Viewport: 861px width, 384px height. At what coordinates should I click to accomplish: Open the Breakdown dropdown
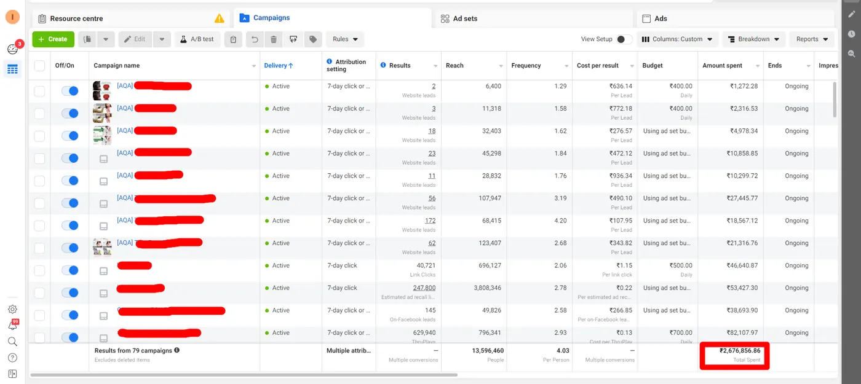753,39
